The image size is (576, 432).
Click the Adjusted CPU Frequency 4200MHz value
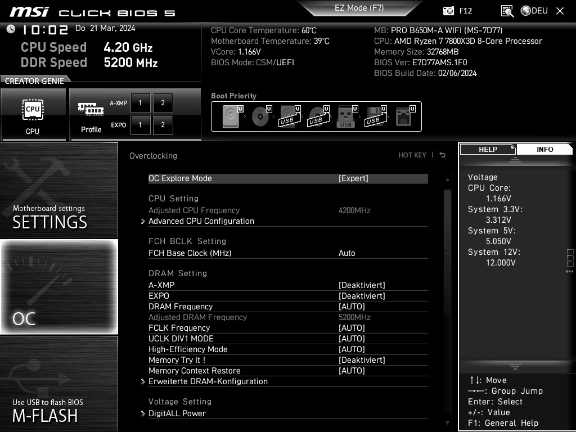click(x=354, y=210)
